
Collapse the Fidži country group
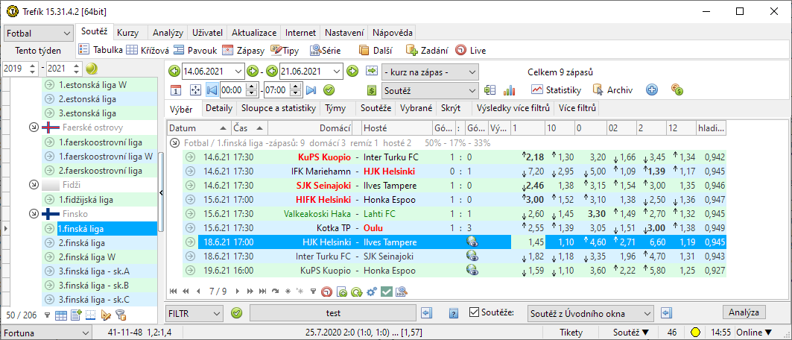click(x=34, y=185)
